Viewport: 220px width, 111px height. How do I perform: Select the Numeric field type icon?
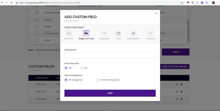point(69,33)
